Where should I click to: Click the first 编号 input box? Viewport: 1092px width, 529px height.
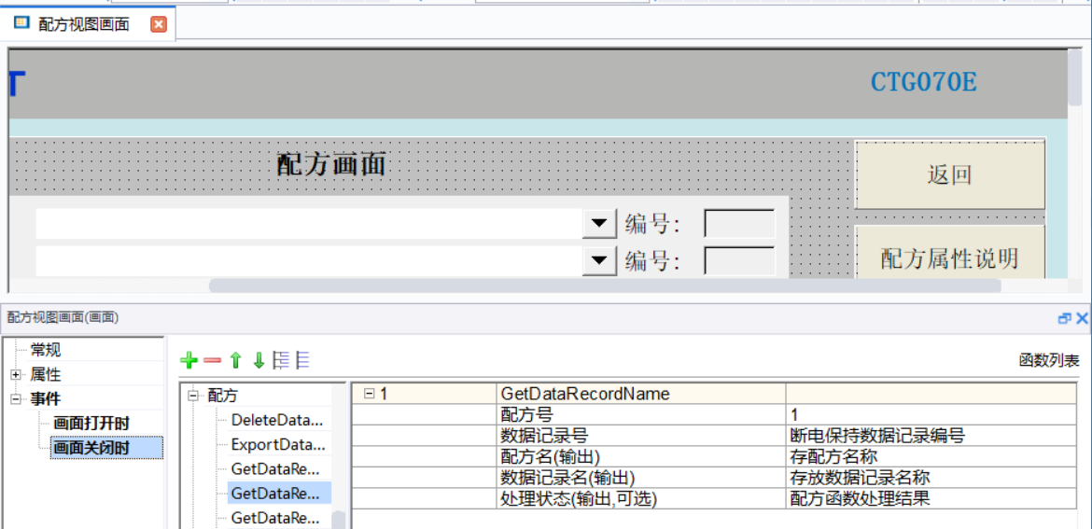point(739,224)
